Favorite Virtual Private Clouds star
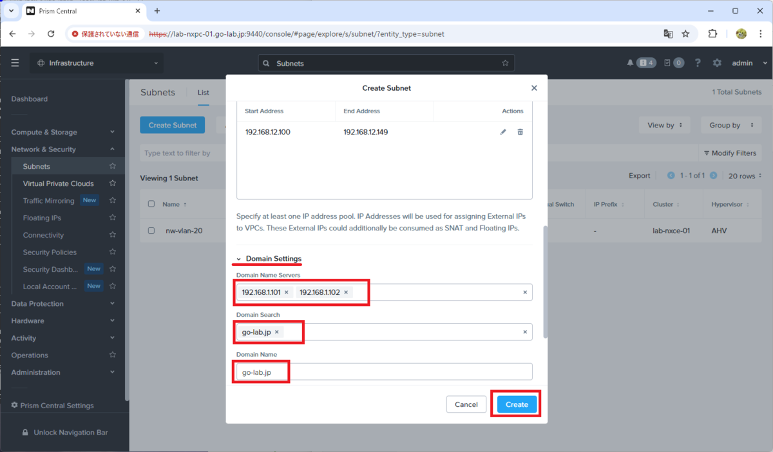This screenshot has width=773, height=452. pos(113,184)
